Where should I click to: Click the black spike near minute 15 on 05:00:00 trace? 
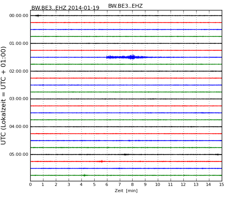(x=218, y=155)
